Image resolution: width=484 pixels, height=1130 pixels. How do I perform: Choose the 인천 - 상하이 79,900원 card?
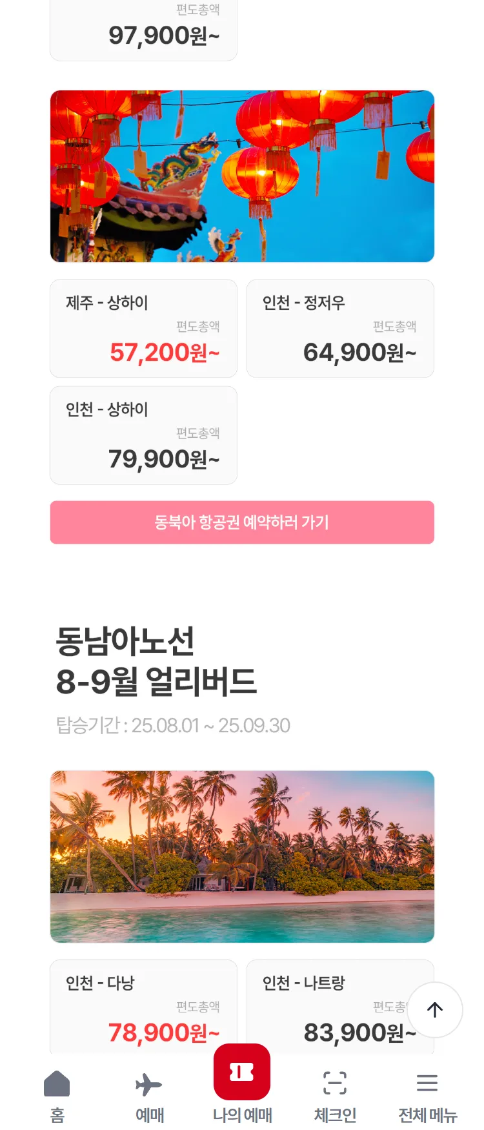click(x=143, y=435)
